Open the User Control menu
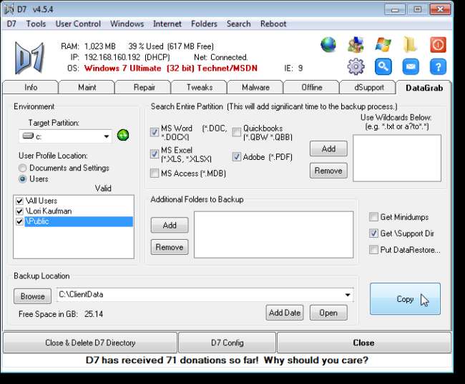Screen dimensions: 465x384 coord(78,24)
